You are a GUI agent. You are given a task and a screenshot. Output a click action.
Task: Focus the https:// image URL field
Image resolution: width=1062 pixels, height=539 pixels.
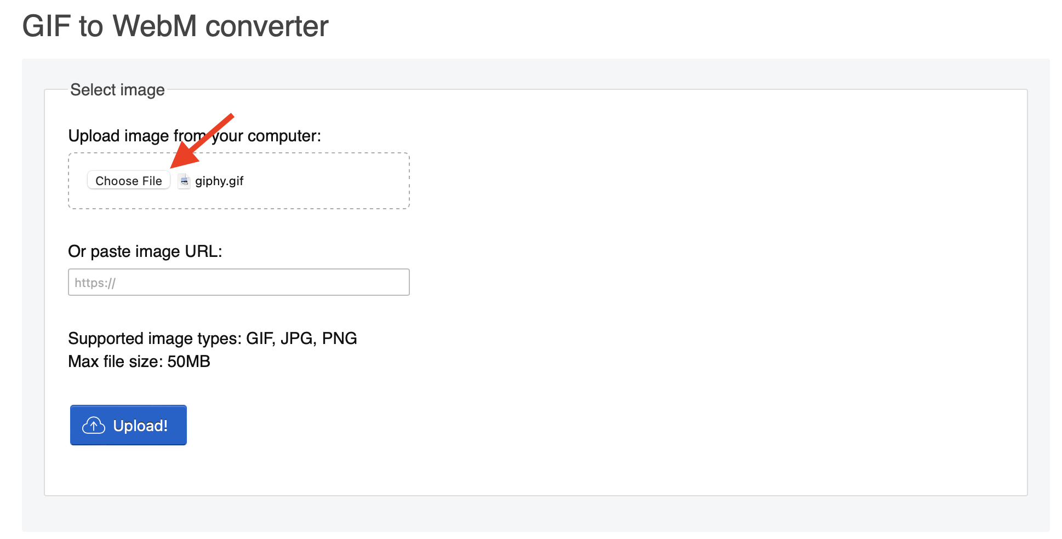pos(238,282)
